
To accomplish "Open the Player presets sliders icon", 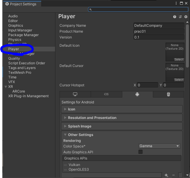I will (x=180, y=17).
